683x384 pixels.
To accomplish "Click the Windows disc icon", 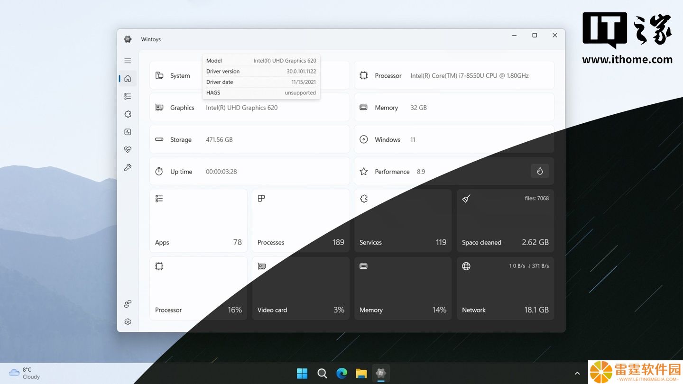I will pos(364,139).
